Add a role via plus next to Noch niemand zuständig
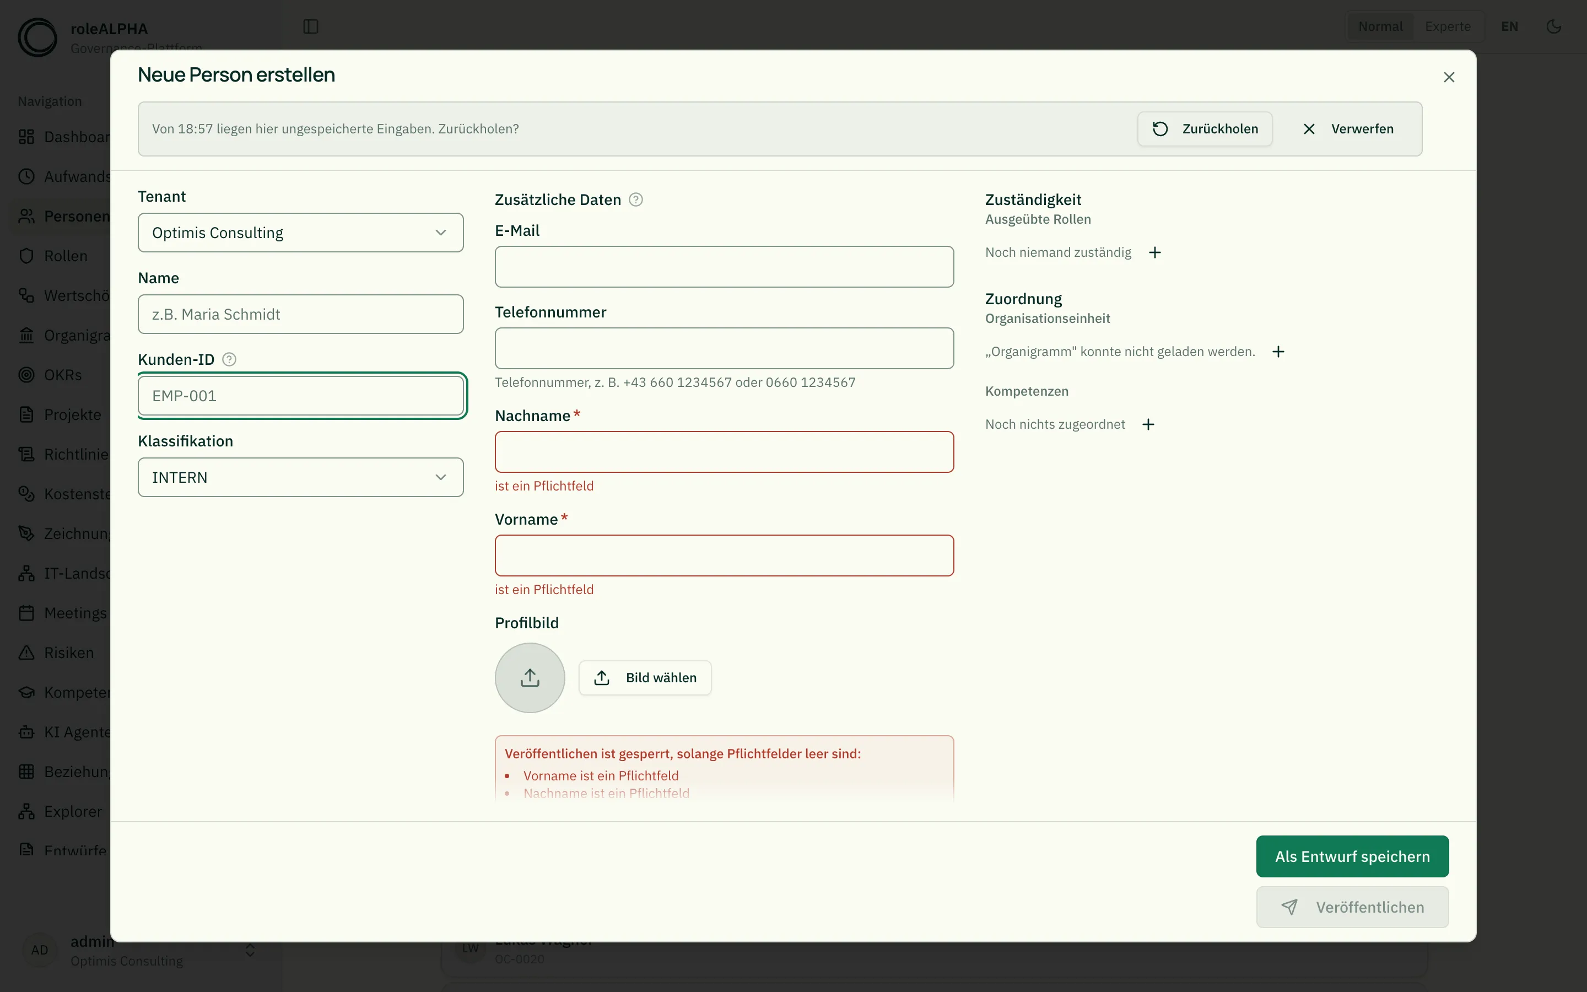Screen dimensions: 1587x992 (x=1155, y=252)
